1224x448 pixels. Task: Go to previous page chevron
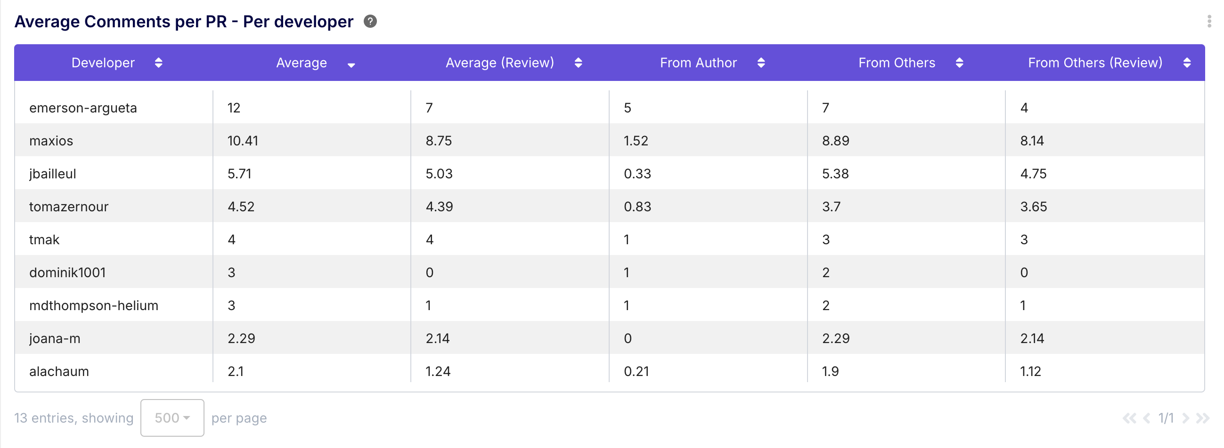(x=1147, y=418)
